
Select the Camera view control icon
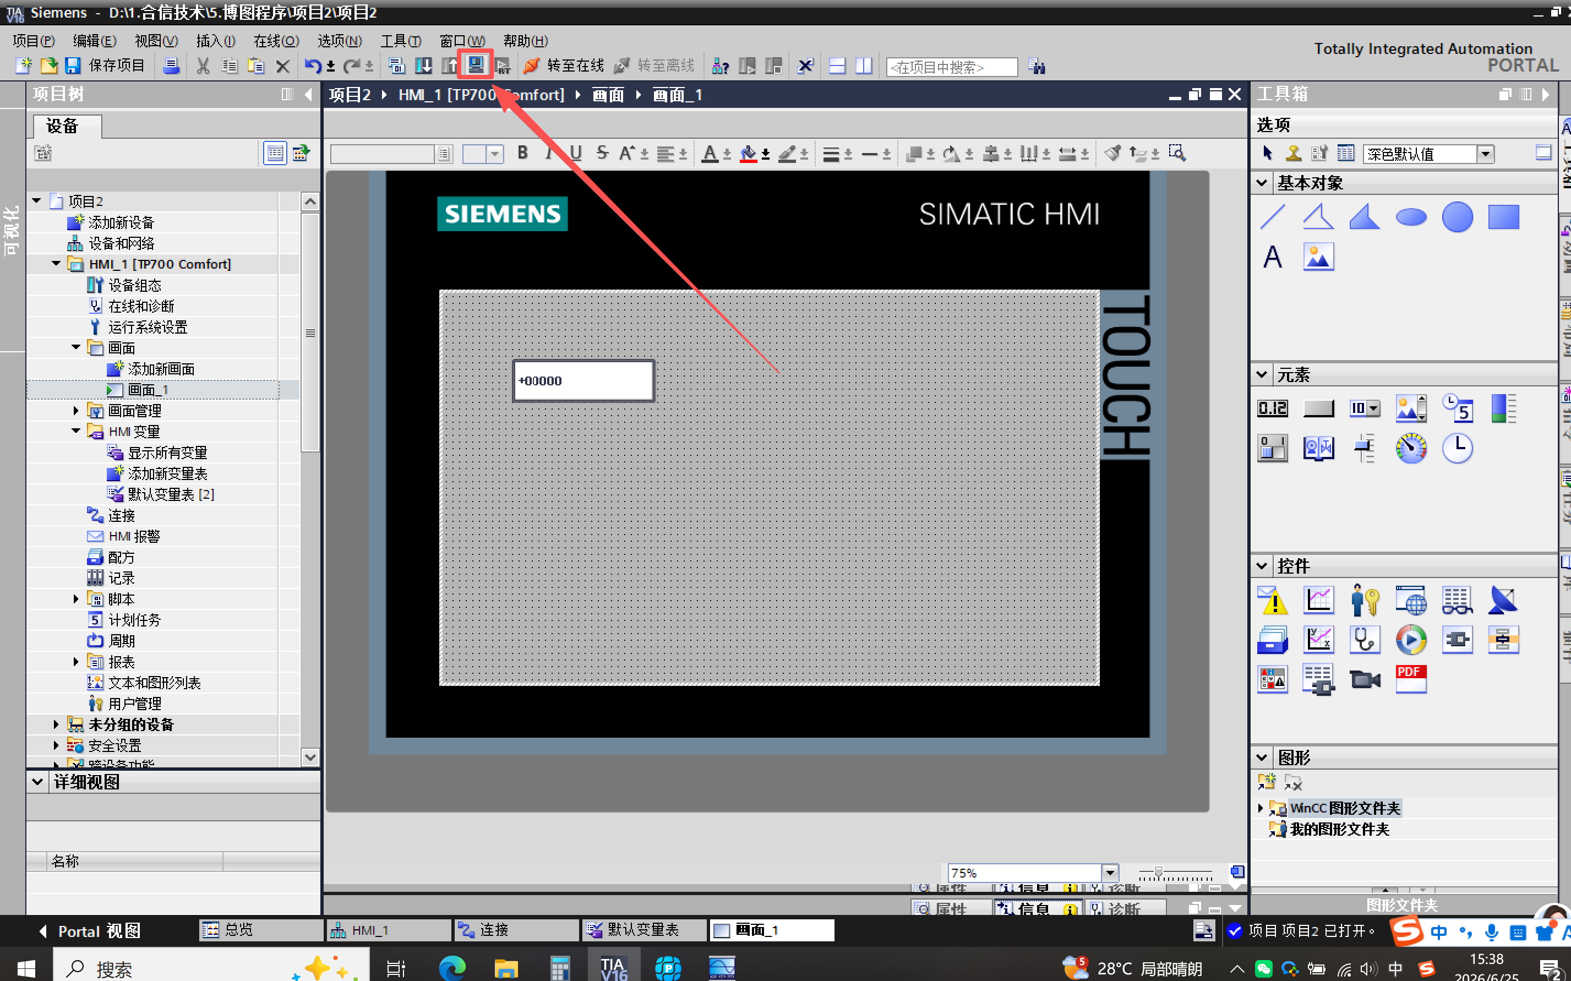tap(1364, 679)
